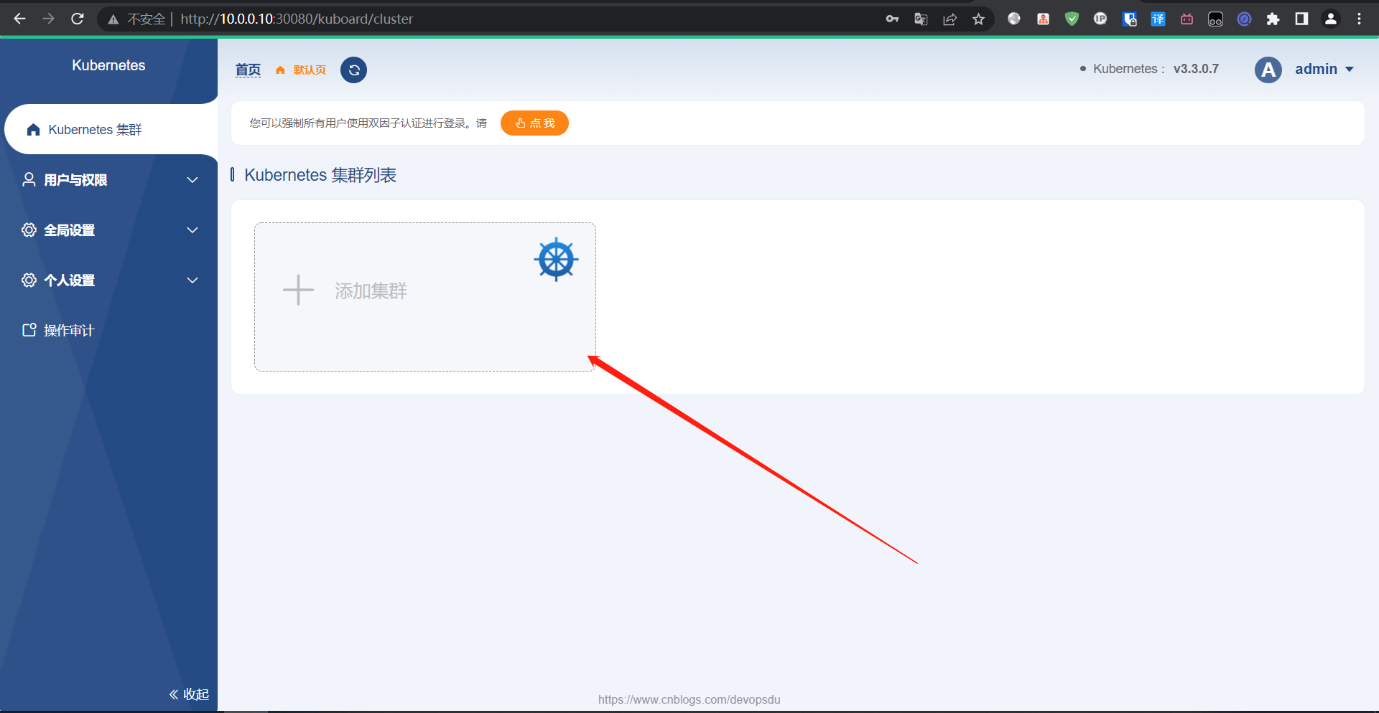Click the Kubernetes sidebar title
1379x713 pixels.
[108, 65]
